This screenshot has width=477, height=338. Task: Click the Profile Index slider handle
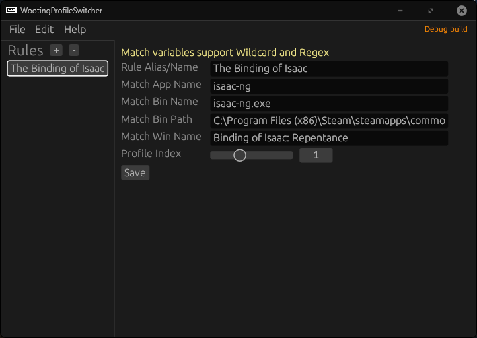(240, 155)
